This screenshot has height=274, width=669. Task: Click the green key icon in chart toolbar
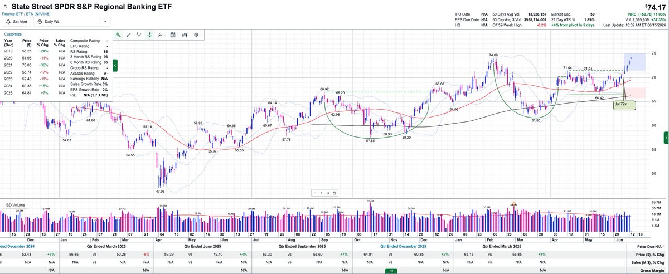pos(118,35)
